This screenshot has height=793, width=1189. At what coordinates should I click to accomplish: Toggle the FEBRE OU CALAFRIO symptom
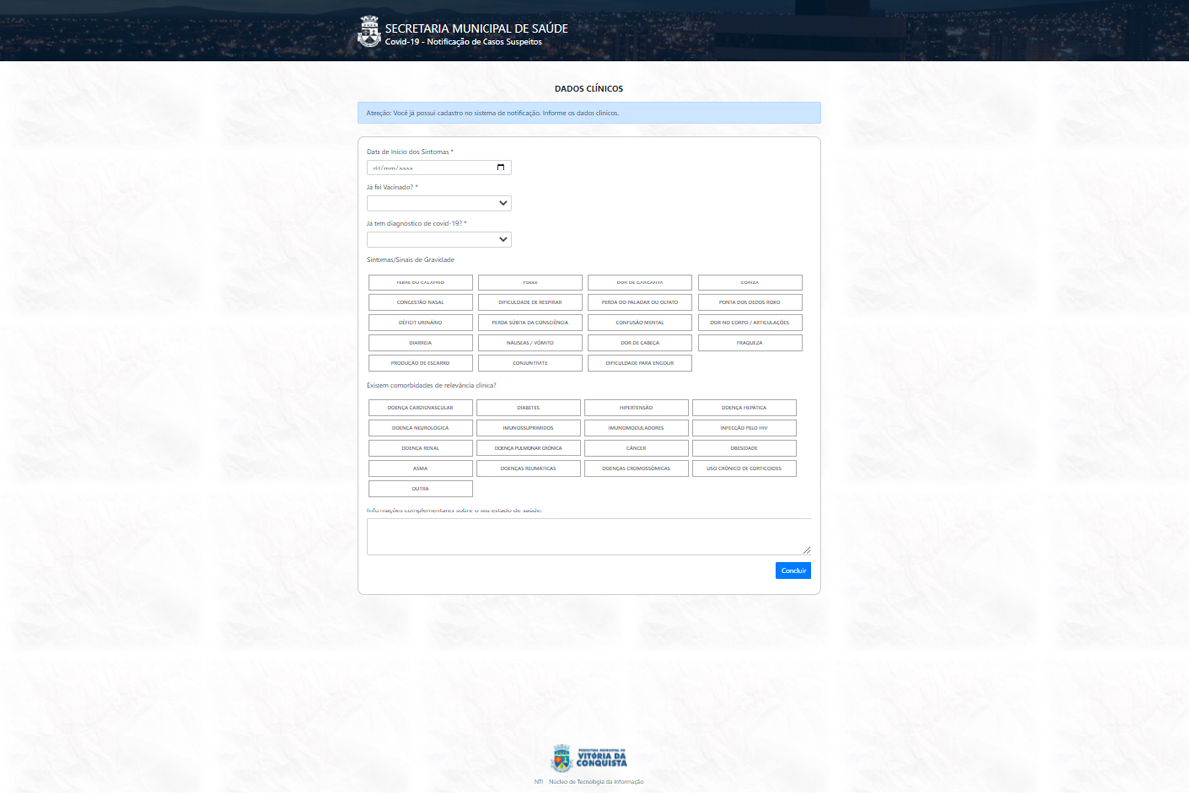pyautogui.click(x=420, y=283)
